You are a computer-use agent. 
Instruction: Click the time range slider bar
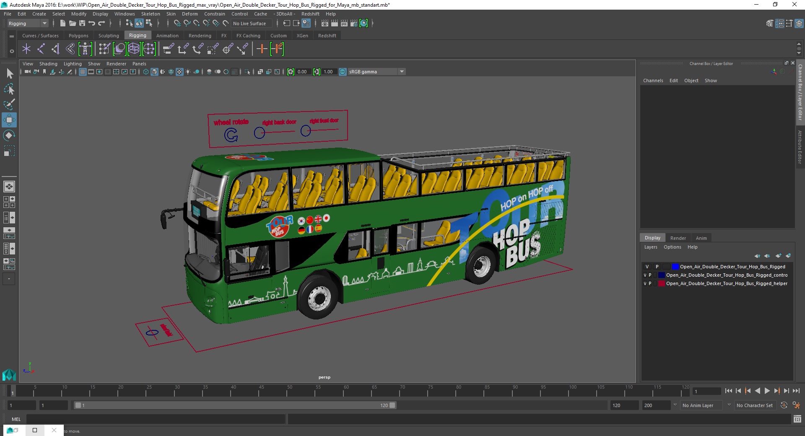(235, 405)
